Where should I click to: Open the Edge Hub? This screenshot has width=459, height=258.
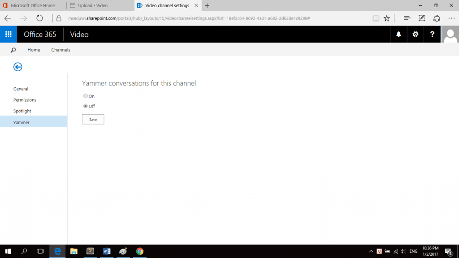click(407, 18)
